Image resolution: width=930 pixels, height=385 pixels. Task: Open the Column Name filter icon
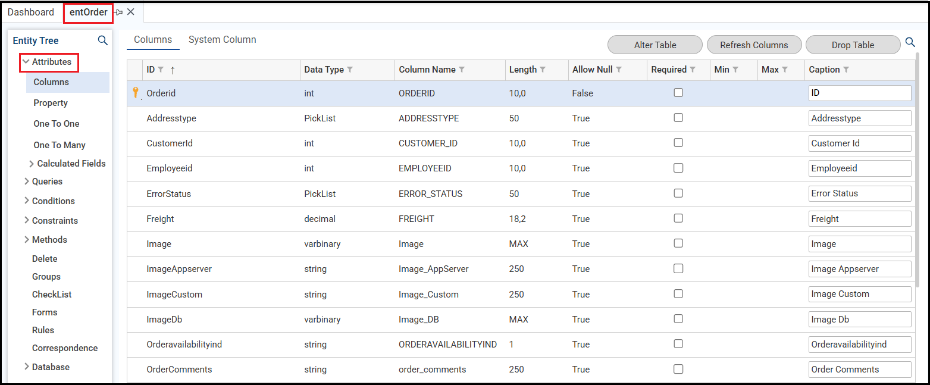point(462,70)
